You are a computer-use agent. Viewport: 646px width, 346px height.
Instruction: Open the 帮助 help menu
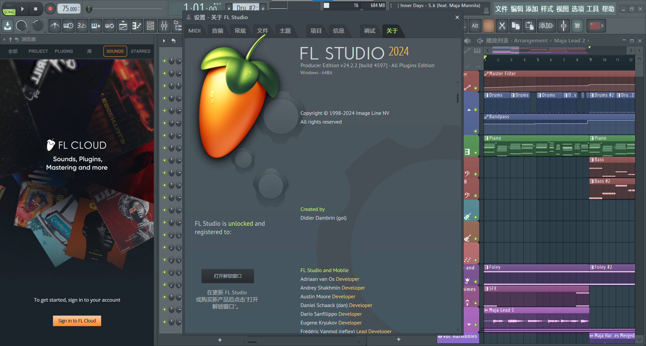(x=608, y=9)
